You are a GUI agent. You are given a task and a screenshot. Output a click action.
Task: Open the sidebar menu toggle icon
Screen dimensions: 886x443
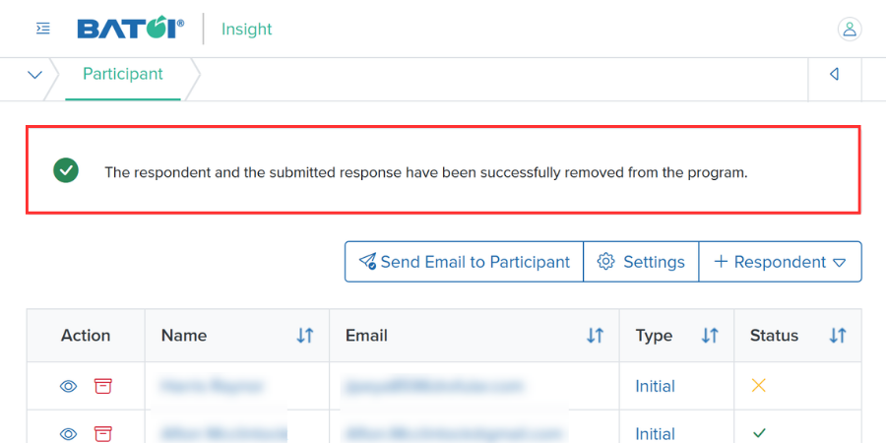click(43, 29)
